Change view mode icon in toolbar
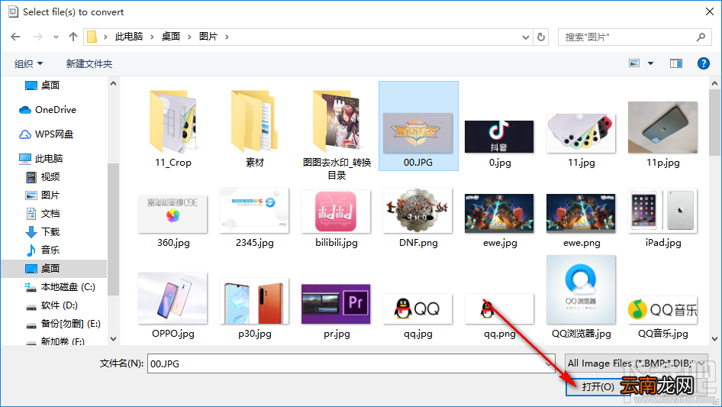The width and height of the screenshot is (722, 407). [x=634, y=63]
